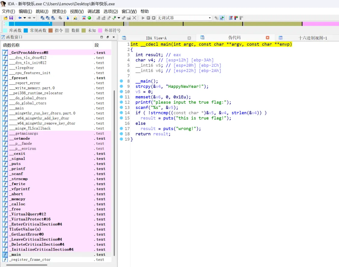Open the 视图(V) menu
Screen dimensions: 339x267
(x=77, y=11)
